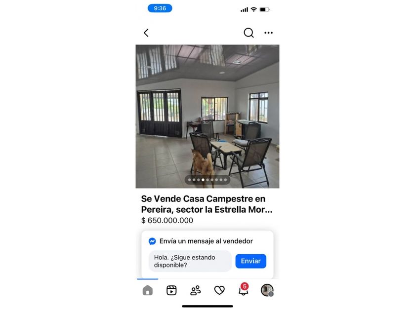Open the three-dot more options menu
This screenshot has width=415, height=311.
(x=268, y=33)
